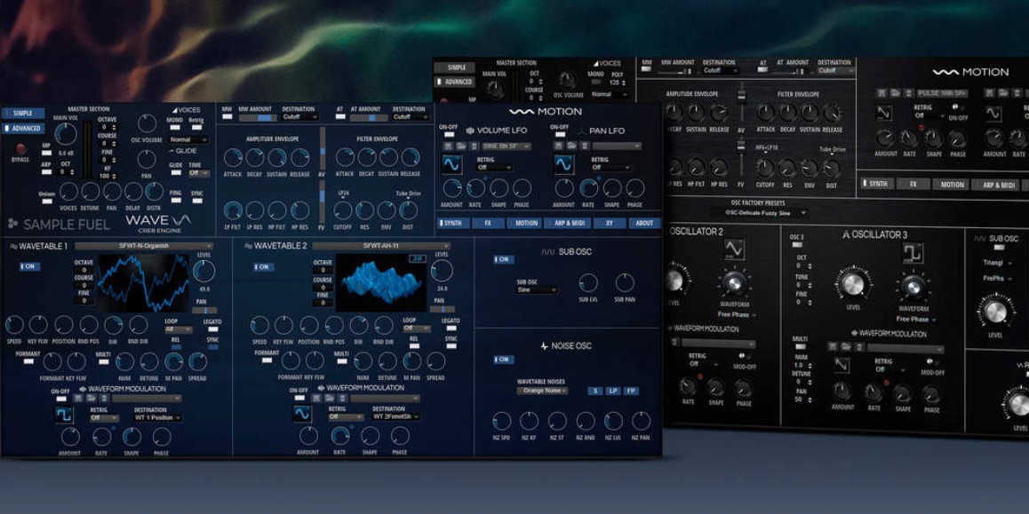Toggle Wavetable 2 ON switch
This screenshot has height=514, width=1029.
tap(264, 267)
